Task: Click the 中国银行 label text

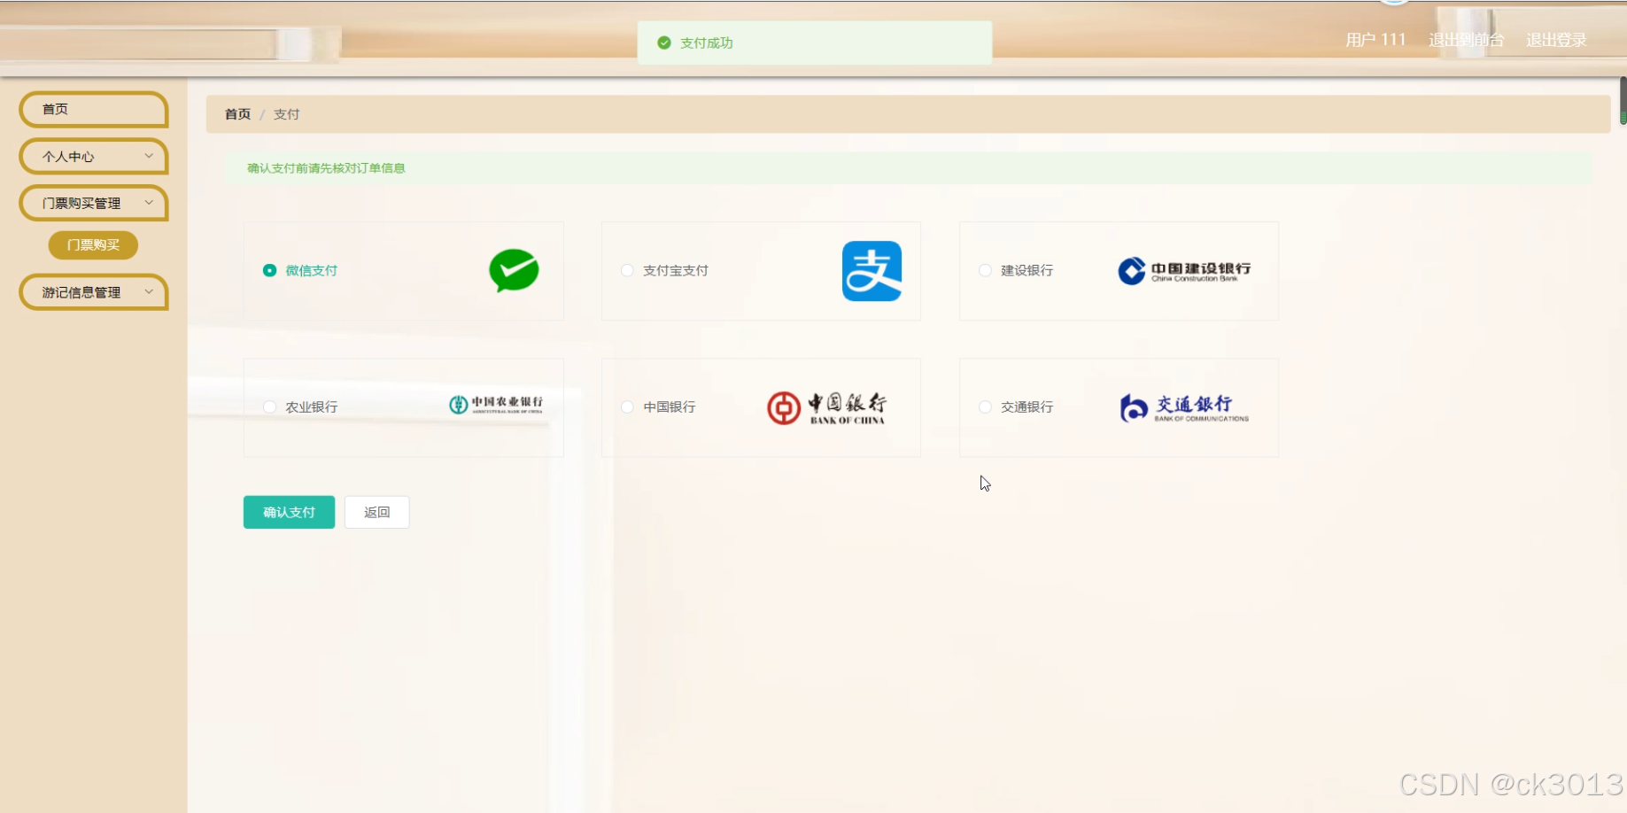Action: (x=670, y=406)
